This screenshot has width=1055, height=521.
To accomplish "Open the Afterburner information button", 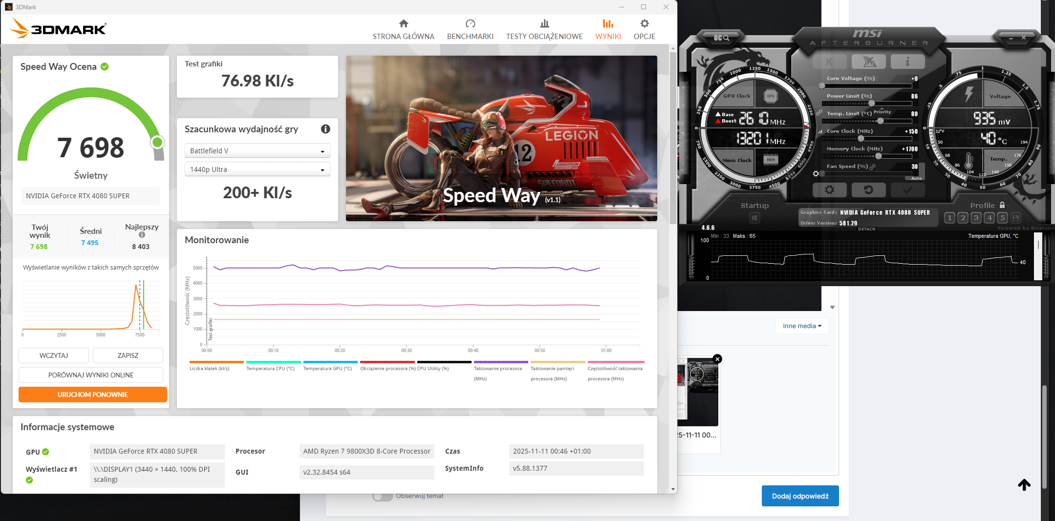I will pyautogui.click(x=907, y=62).
